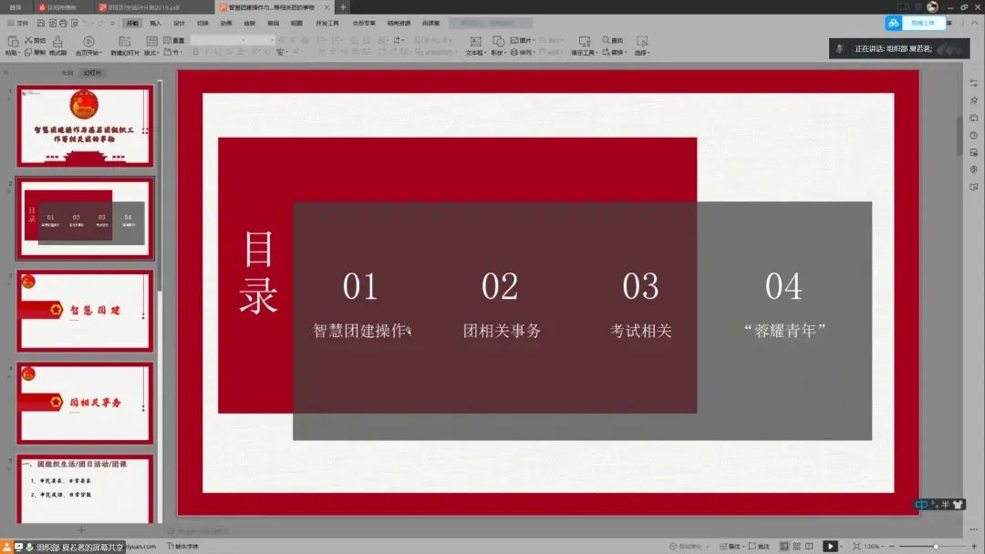Image resolution: width=985 pixels, height=554 pixels.
Task: Open the File (文件) menu
Action: coord(17,23)
